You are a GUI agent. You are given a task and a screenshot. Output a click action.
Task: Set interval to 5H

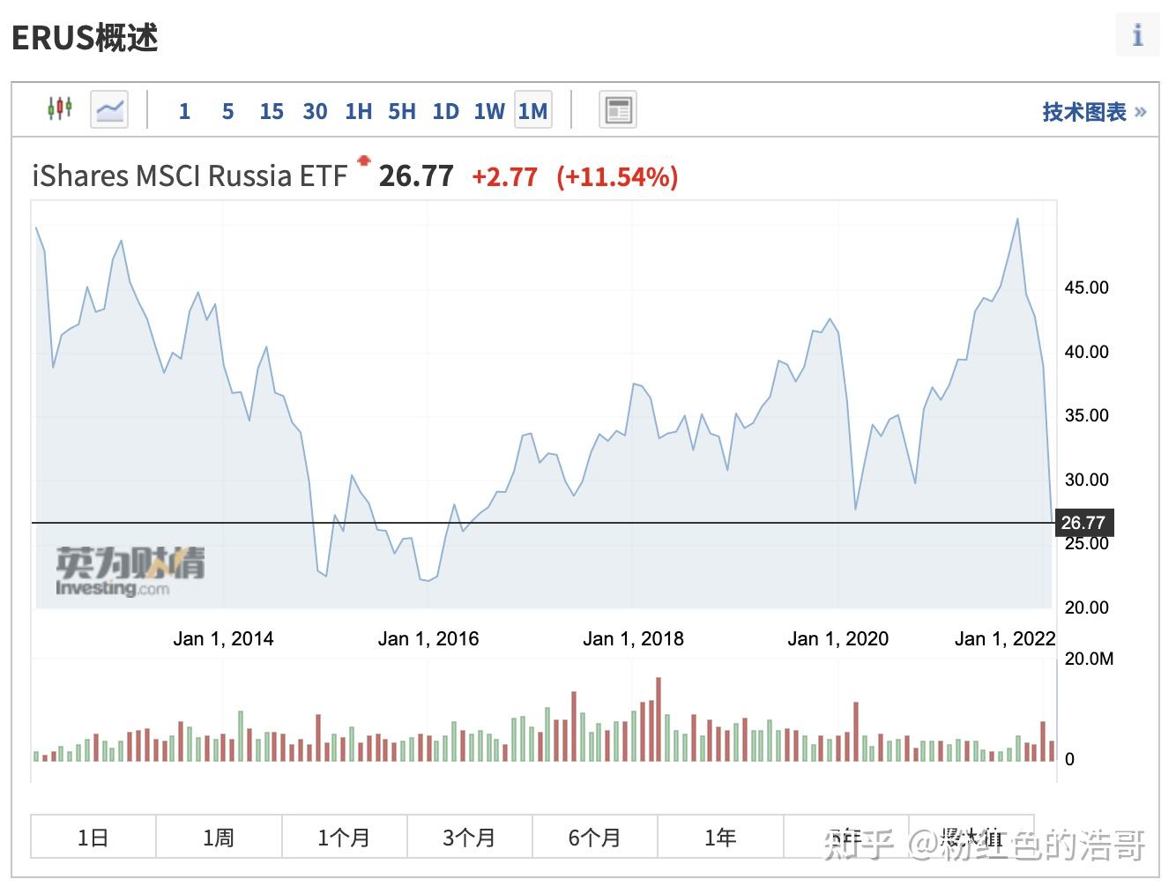click(402, 111)
